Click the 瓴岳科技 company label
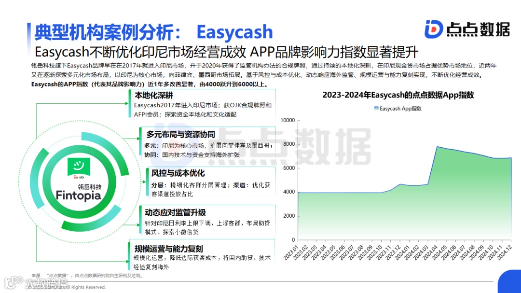The height and width of the screenshot is (293, 521). pos(90,186)
